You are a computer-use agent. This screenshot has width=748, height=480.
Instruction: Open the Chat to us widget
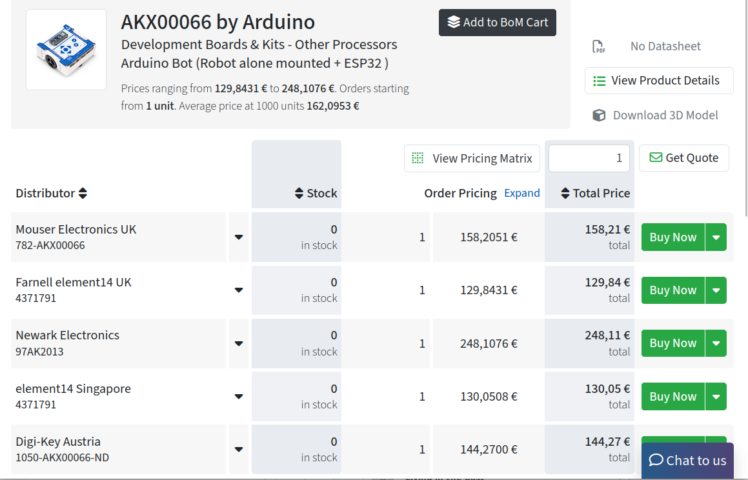click(x=687, y=461)
